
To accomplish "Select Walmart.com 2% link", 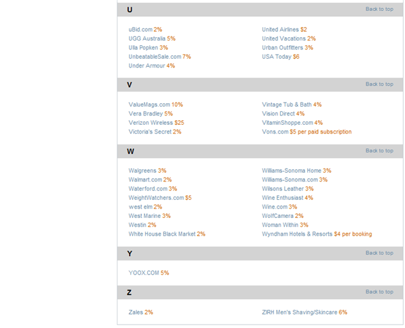I will tap(150, 180).
